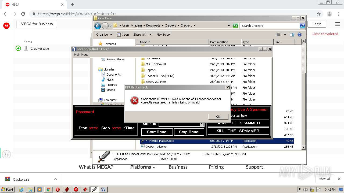Click the scroll down arrow in file list
The width and height of the screenshot is (344, 193).
tap(303, 147)
